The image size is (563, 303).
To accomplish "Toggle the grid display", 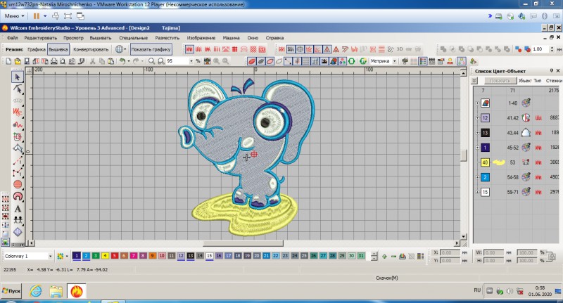I will coord(306,61).
